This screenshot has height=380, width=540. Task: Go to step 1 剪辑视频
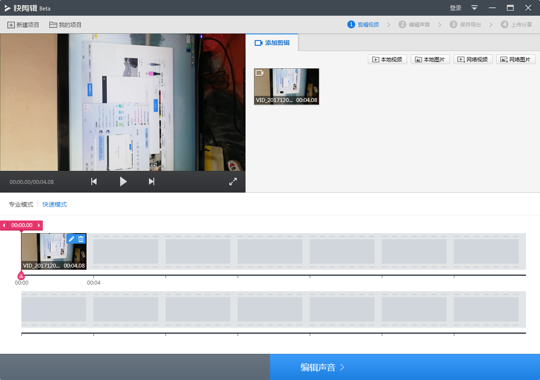pos(363,25)
